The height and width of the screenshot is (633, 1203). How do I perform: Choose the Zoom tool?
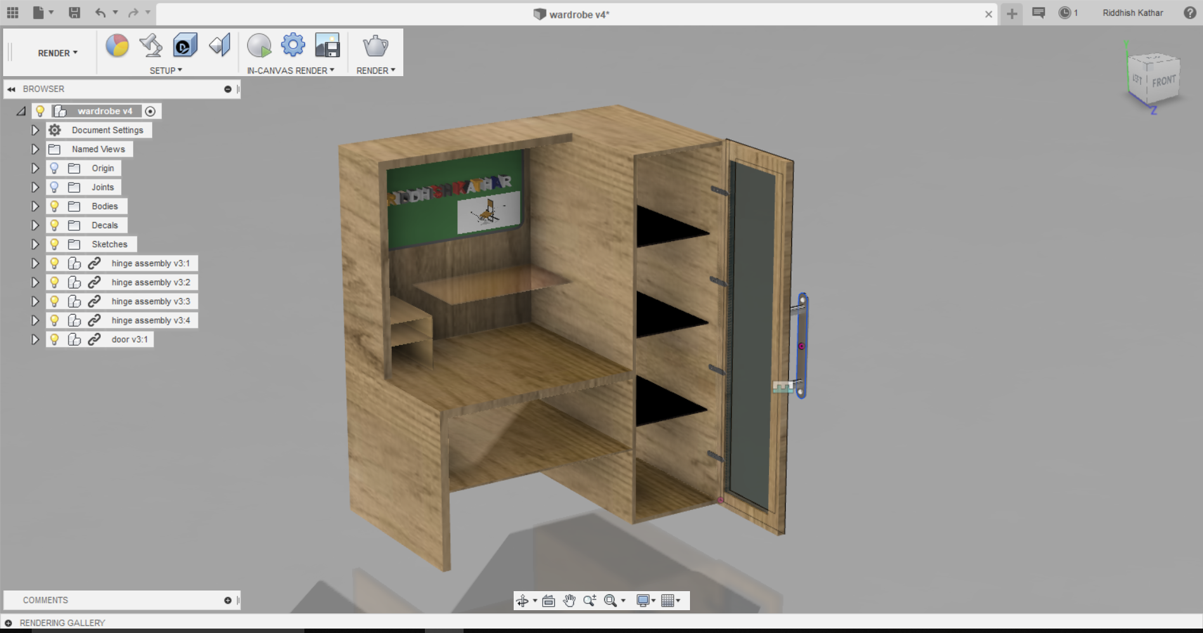click(x=590, y=601)
